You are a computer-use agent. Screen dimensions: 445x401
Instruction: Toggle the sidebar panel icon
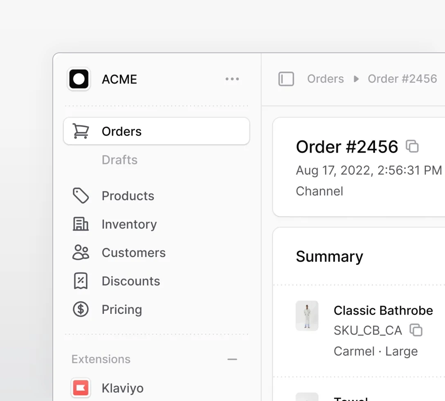click(286, 79)
